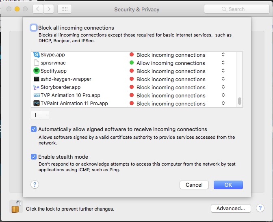This screenshot has height=222, width=273.
Task: Confirm with the OK button
Action: [228, 185]
